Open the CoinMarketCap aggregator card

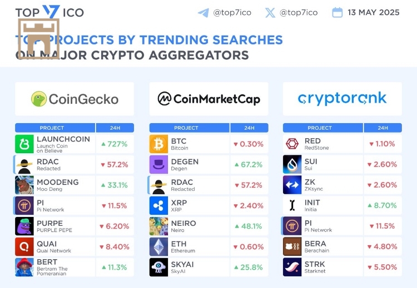click(x=209, y=99)
